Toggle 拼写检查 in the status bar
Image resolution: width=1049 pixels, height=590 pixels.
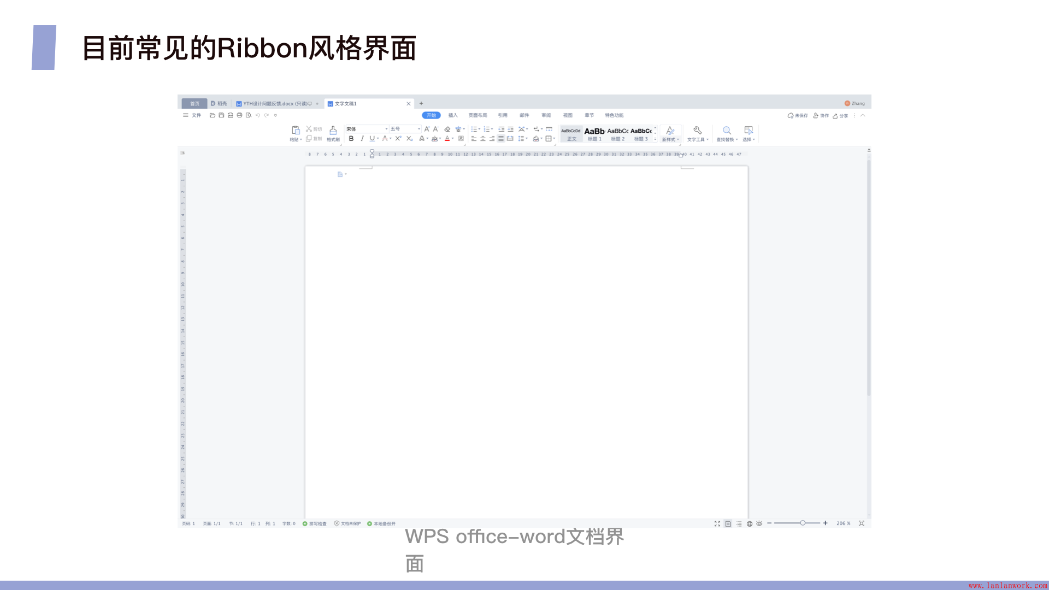(x=315, y=523)
